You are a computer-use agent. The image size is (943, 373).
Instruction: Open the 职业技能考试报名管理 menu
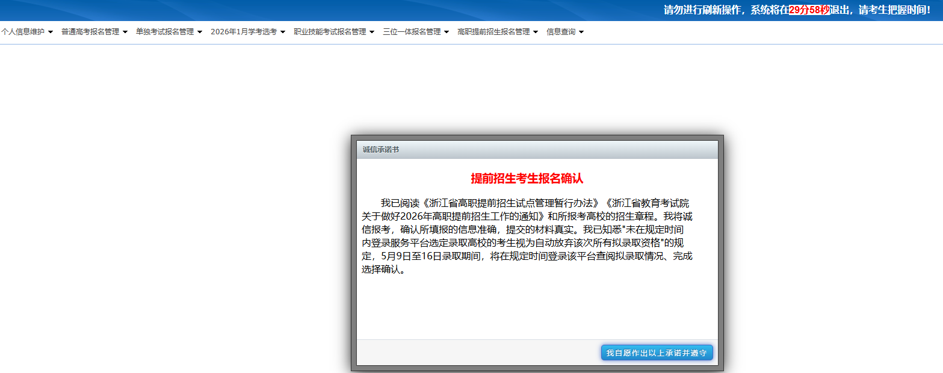point(330,32)
